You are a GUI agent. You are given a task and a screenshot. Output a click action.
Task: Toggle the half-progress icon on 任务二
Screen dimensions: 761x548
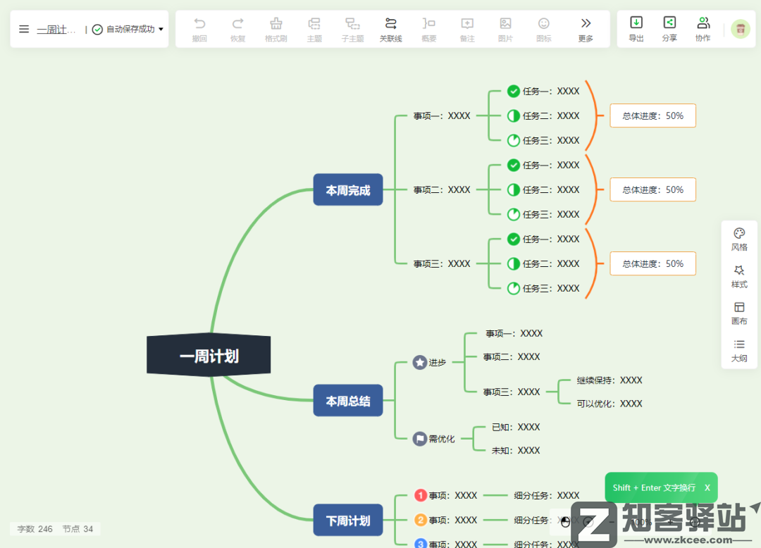pyautogui.click(x=513, y=116)
